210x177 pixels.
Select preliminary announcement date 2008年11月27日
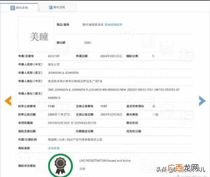click(x=59, y=114)
